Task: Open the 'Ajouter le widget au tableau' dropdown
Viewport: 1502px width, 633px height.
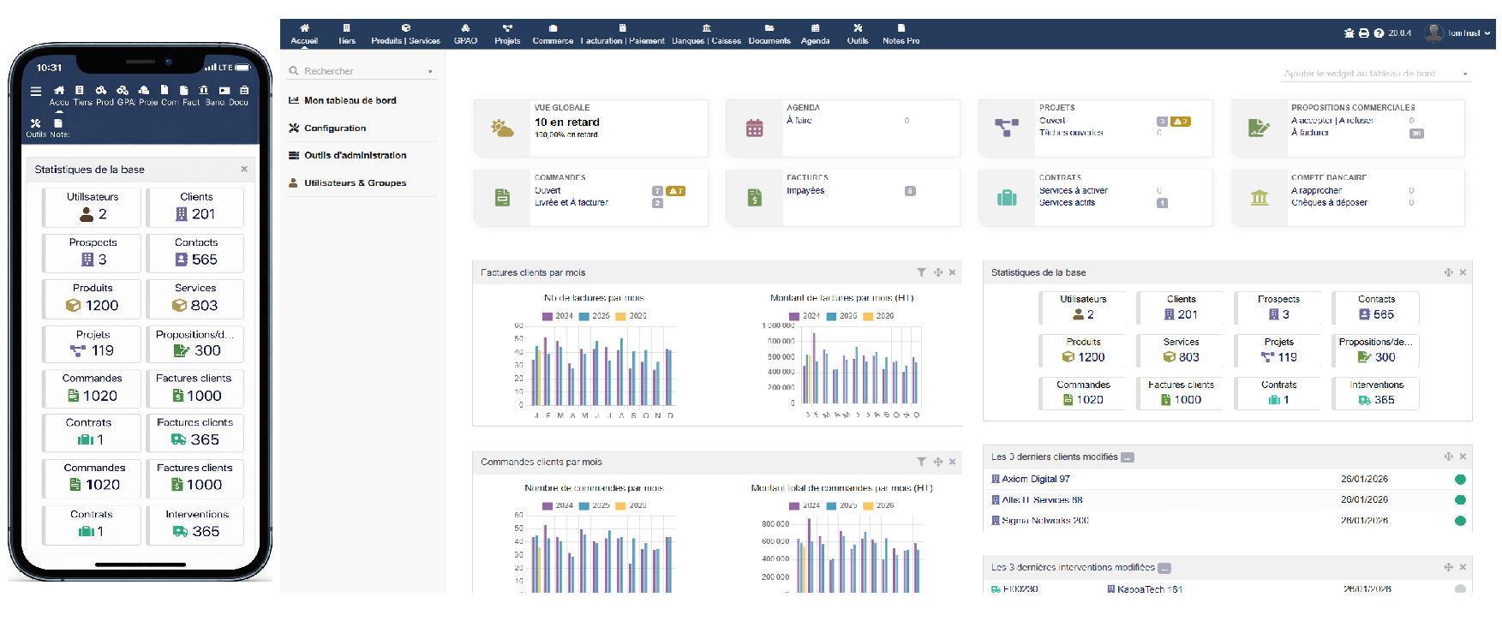Action: [1374, 74]
